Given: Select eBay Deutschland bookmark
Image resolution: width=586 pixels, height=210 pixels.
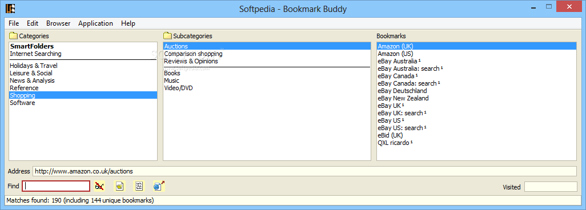Looking at the screenshot, I should coord(476,91).
